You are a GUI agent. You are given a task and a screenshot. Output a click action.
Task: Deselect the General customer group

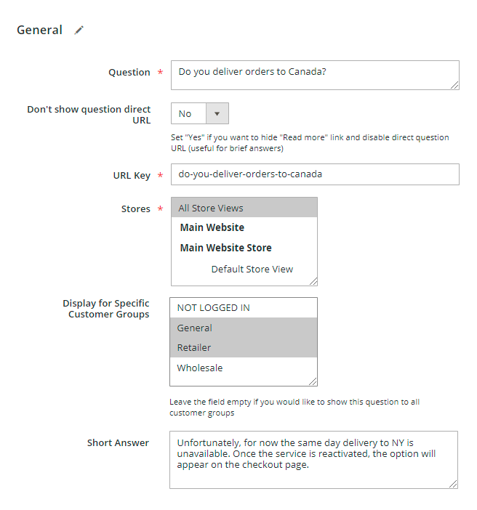244,328
